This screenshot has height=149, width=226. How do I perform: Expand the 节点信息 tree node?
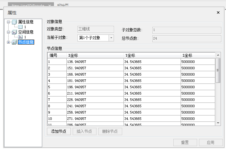pos(8,42)
